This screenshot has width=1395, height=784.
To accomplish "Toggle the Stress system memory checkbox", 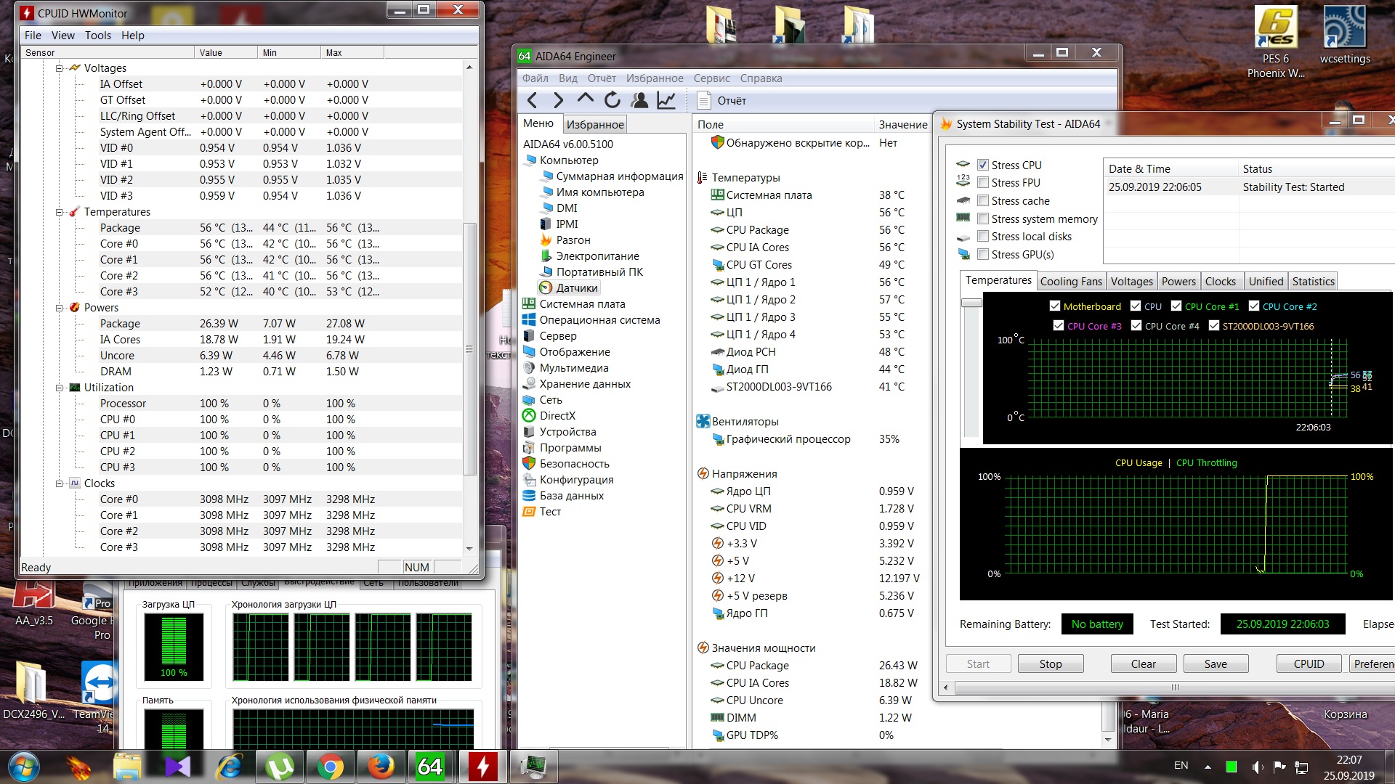I will pos(983,219).
